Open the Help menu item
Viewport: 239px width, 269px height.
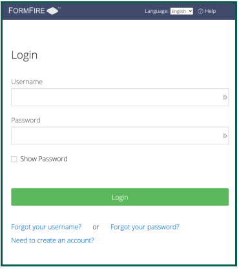click(211, 11)
